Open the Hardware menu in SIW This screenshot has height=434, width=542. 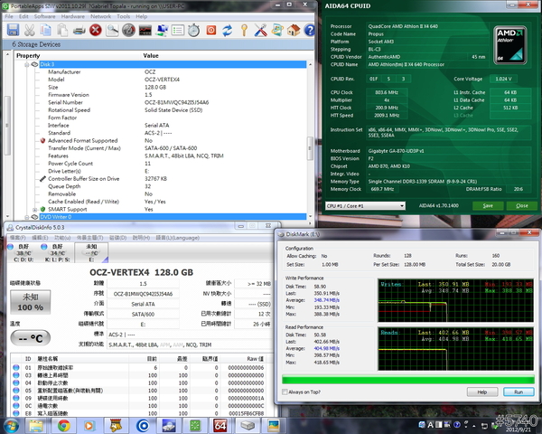point(75,16)
